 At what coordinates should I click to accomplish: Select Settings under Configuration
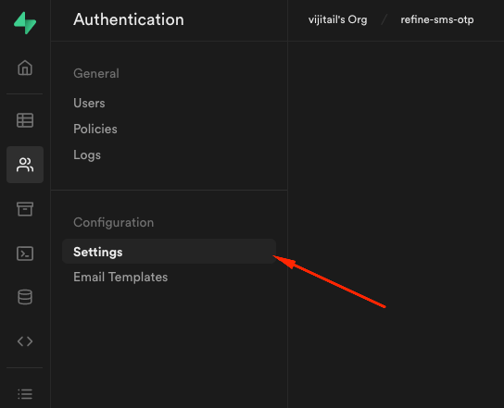(x=169, y=252)
